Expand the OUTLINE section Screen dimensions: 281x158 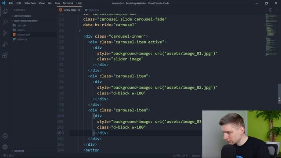19,151
